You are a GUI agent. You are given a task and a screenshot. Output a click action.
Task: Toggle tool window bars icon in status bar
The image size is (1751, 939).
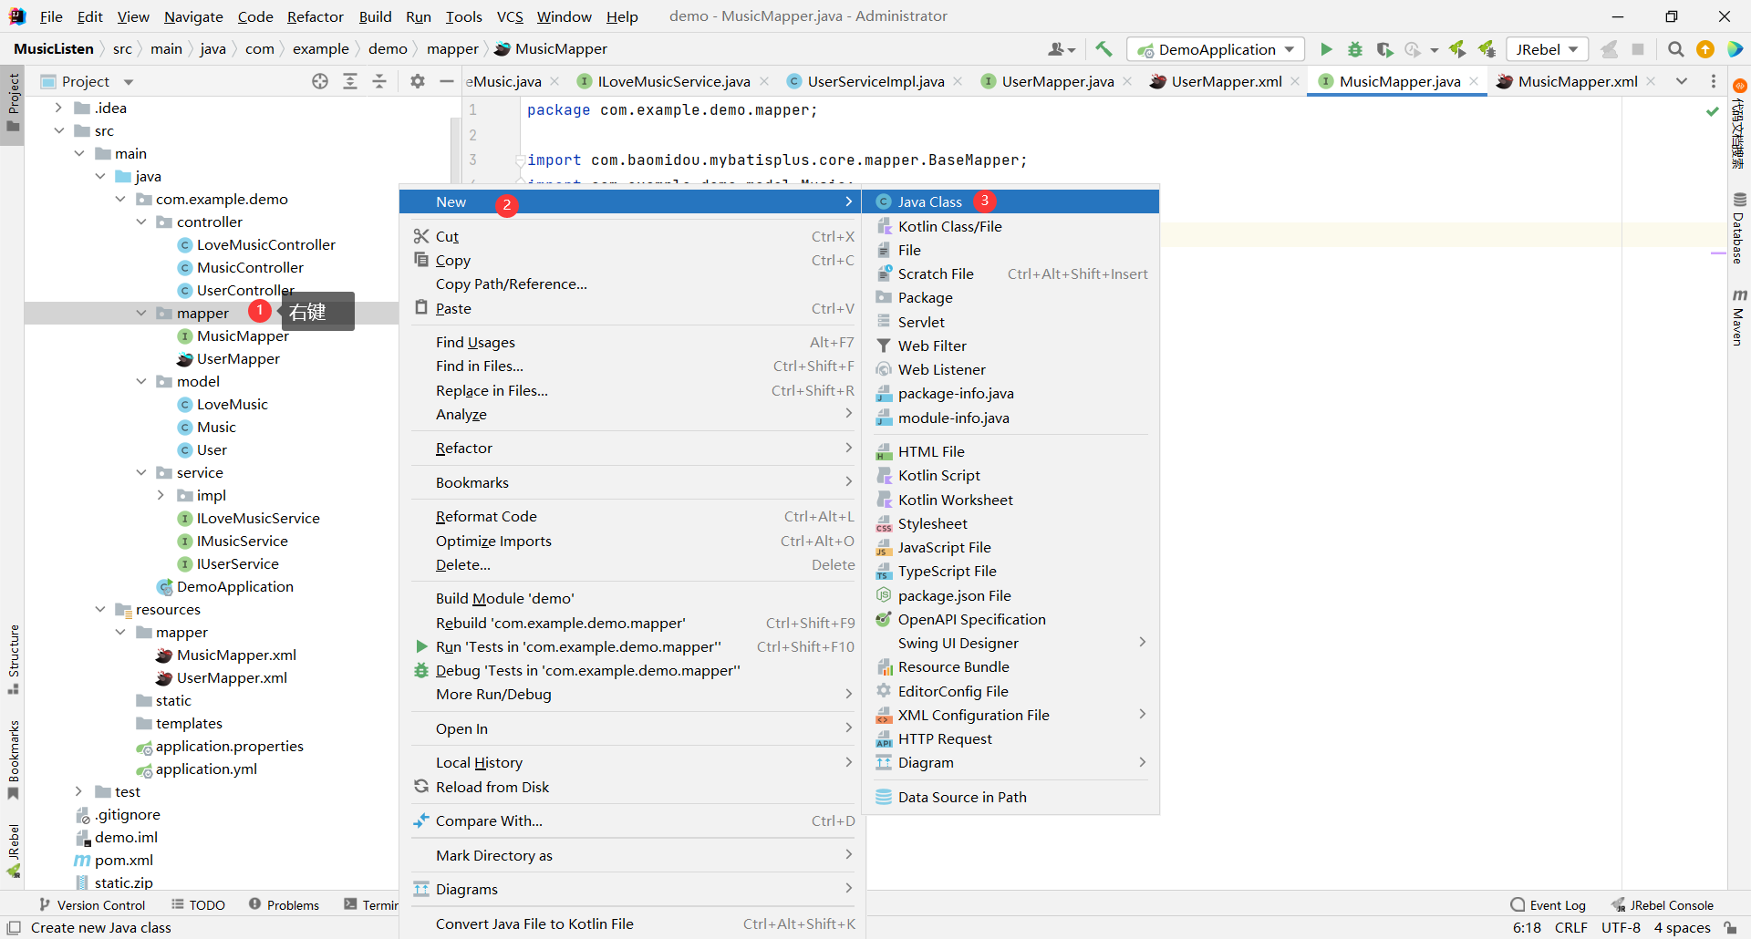(x=14, y=928)
